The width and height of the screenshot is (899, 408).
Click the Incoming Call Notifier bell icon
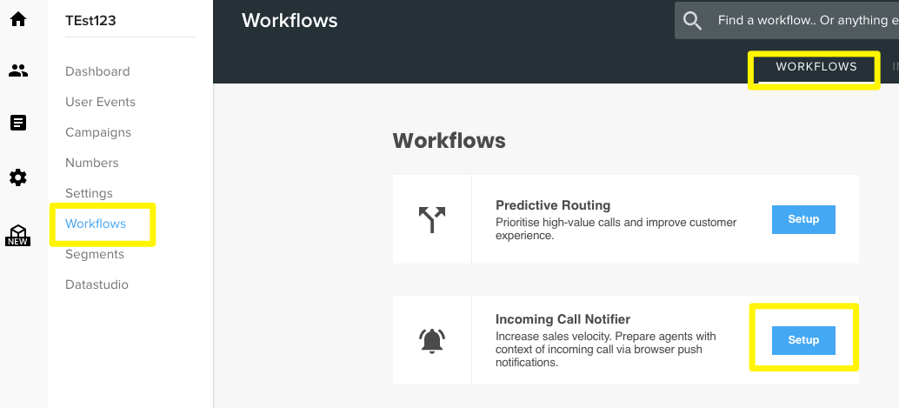[432, 340]
